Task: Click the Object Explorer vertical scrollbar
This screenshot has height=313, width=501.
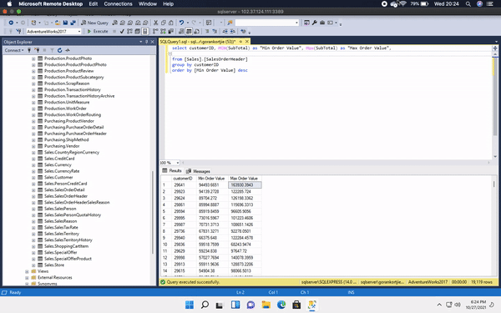Action: (153, 212)
